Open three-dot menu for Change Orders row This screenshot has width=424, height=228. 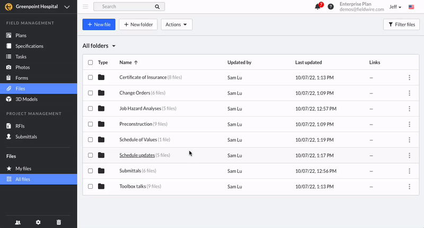point(409,93)
